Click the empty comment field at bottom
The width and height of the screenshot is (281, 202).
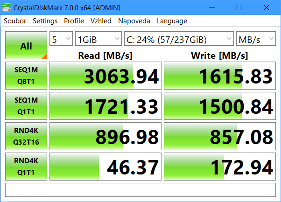coord(140,190)
